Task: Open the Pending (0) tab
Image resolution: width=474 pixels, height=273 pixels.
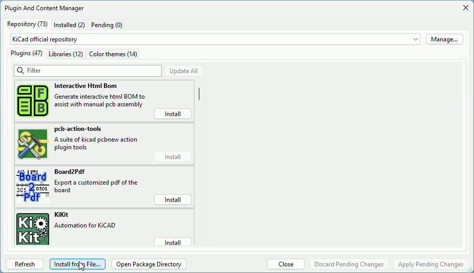Action: tap(106, 25)
